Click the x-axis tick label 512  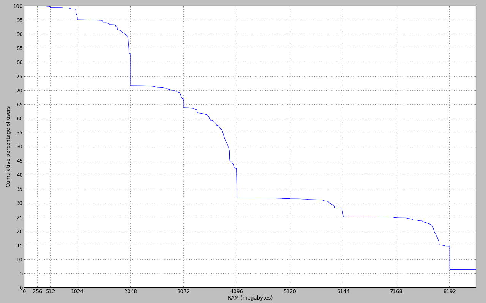click(x=50, y=292)
